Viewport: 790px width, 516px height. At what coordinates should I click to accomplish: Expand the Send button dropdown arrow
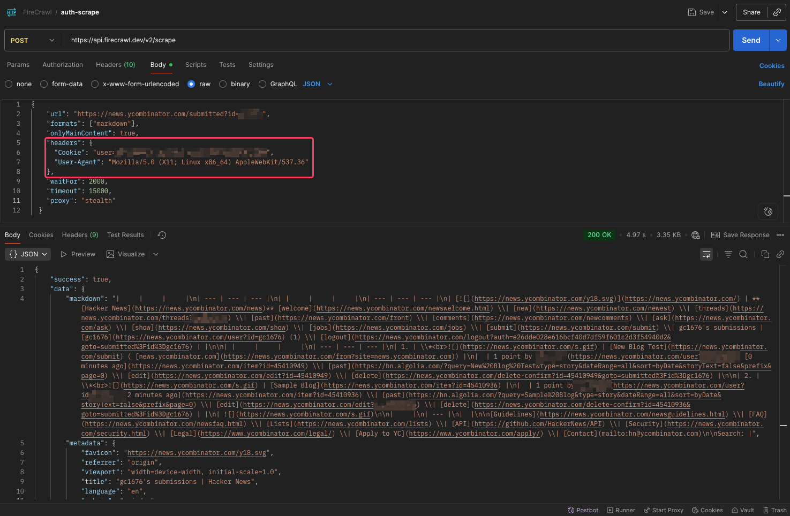(x=778, y=40)
